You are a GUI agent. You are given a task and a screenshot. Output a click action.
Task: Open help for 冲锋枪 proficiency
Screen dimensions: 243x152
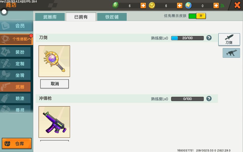pyautogui.click(x=209, y=99)
